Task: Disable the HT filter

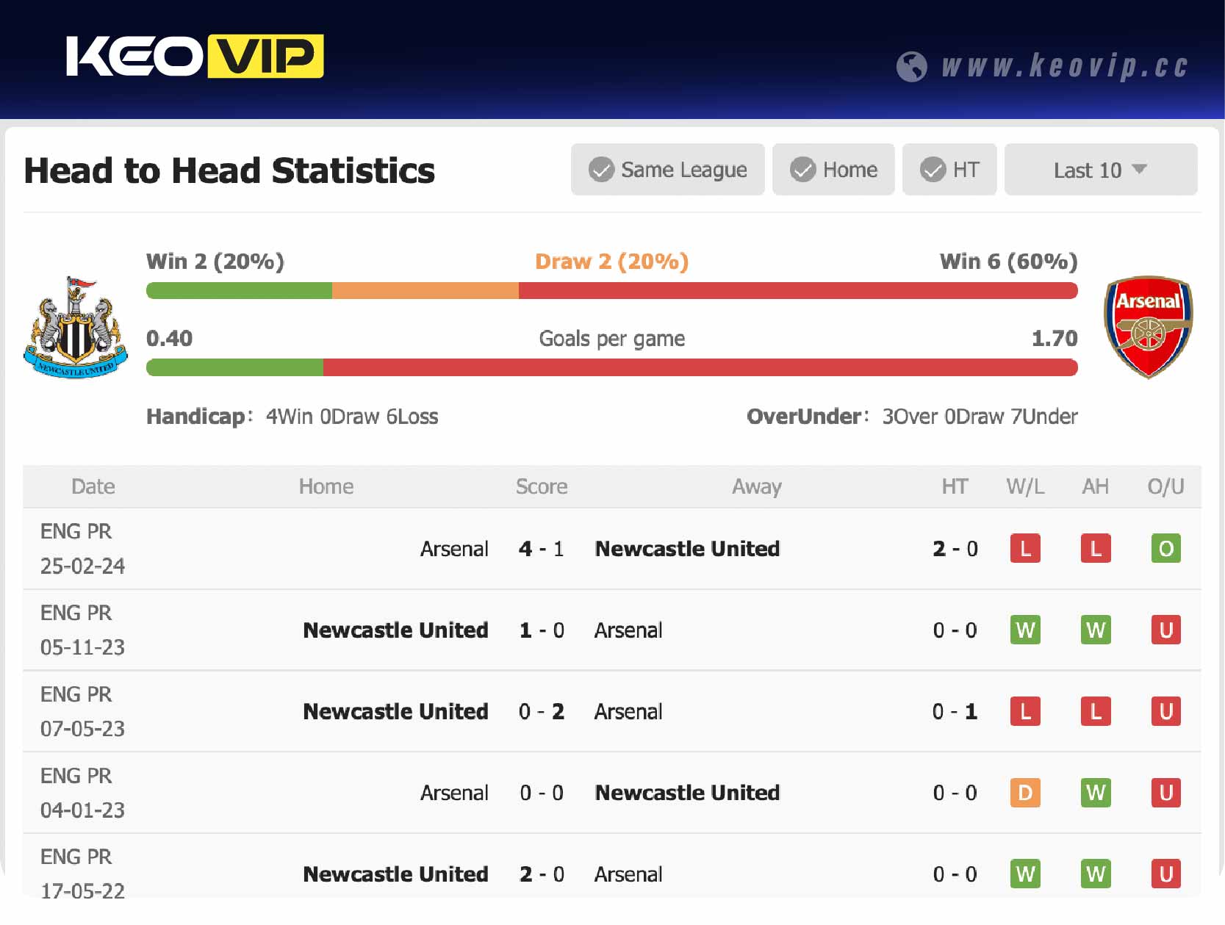Action: (949, 170)
